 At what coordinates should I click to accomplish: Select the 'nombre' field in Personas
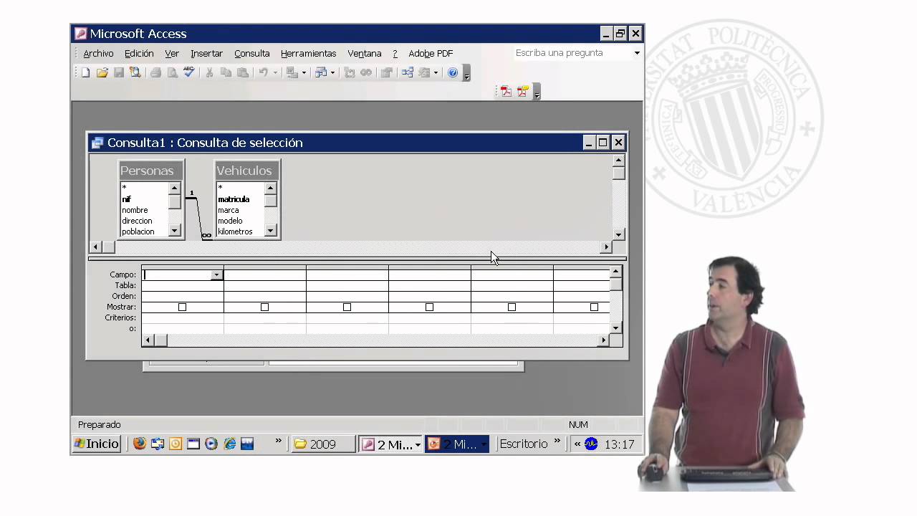point(135,210)
